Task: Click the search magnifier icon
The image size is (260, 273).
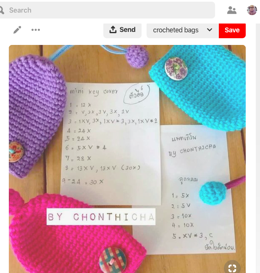Action: [2, 10]
